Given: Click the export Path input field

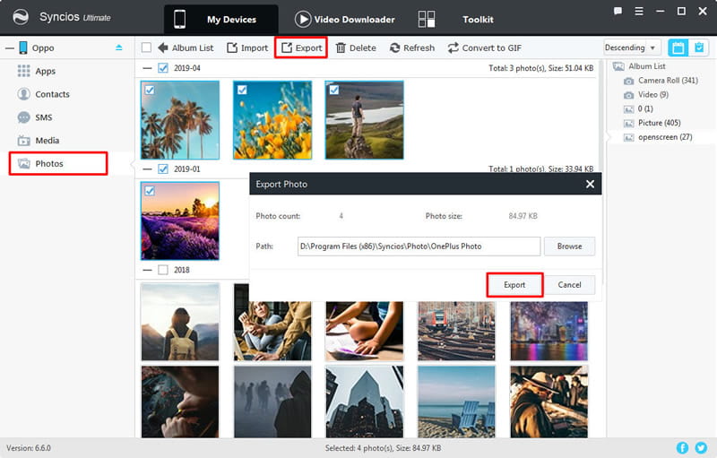Looking at the screenshot, I should coord(419,246).
